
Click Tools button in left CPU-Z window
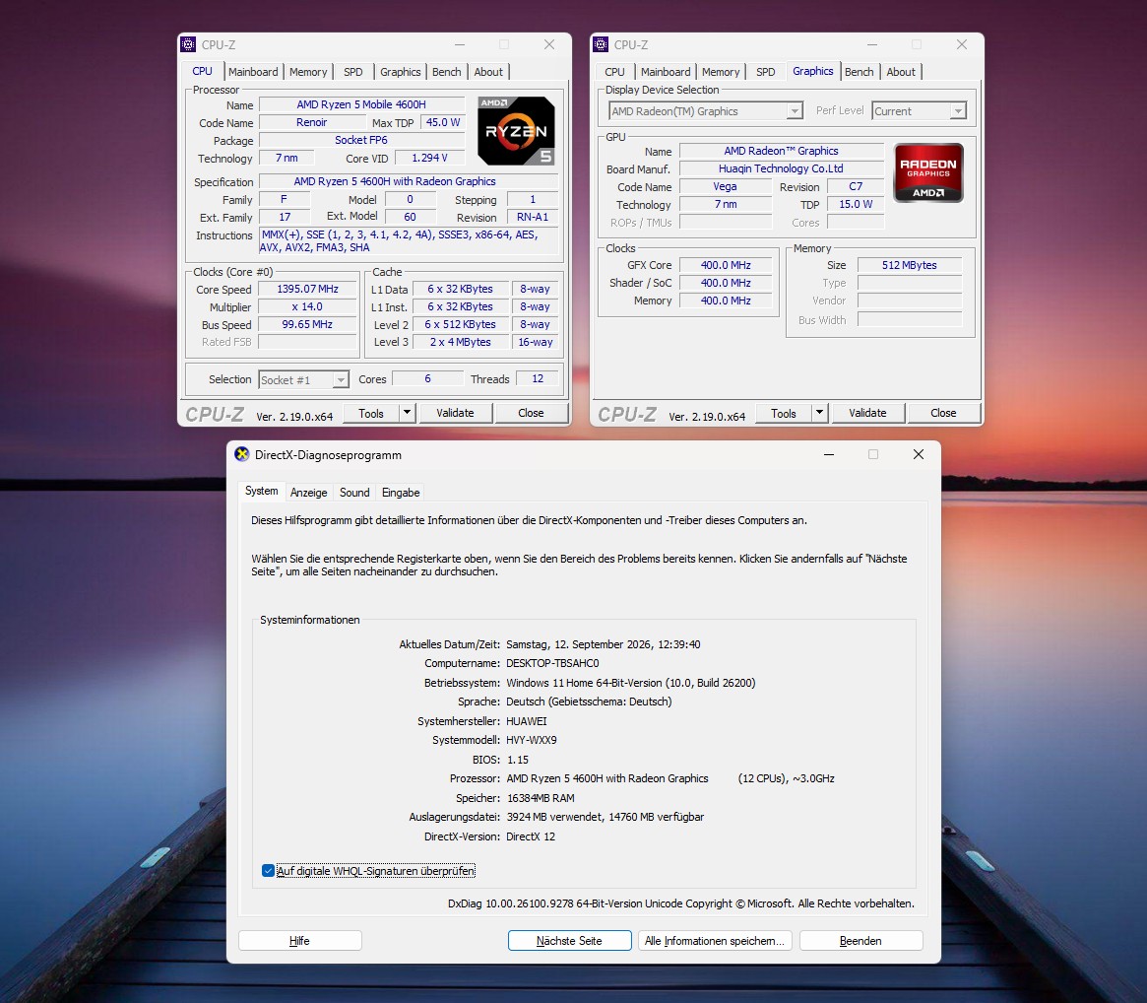coord(371,413)
